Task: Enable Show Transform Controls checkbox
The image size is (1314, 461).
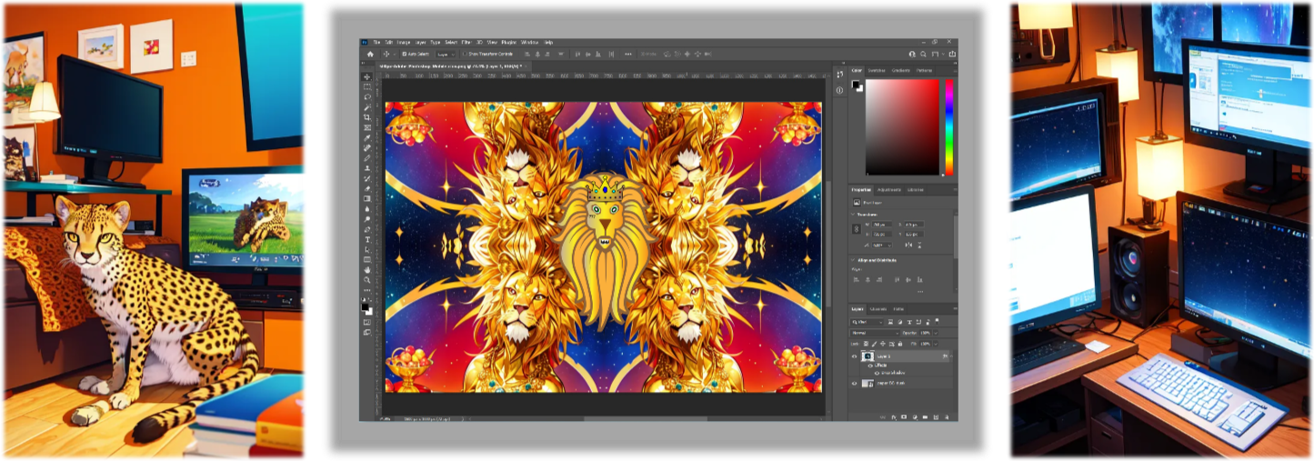Action: click(466, 55)
